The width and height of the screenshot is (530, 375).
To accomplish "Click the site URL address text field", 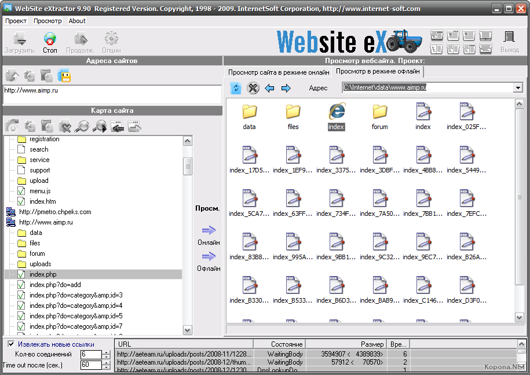I will tap(112, 94).
